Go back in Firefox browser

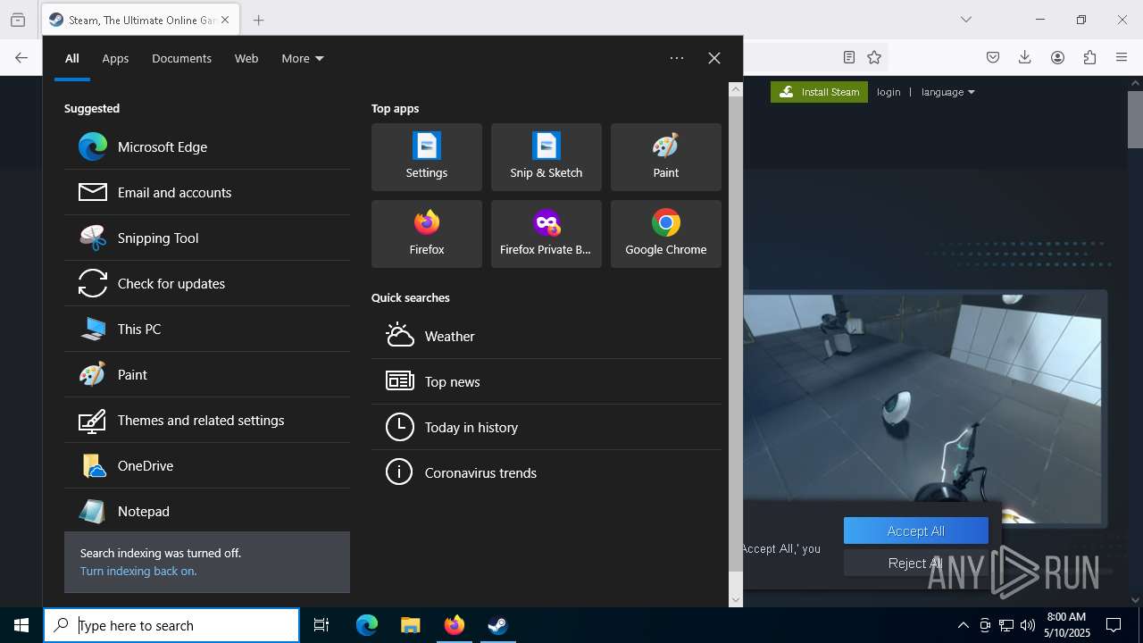pyautogui.click(x=21, y=57)
